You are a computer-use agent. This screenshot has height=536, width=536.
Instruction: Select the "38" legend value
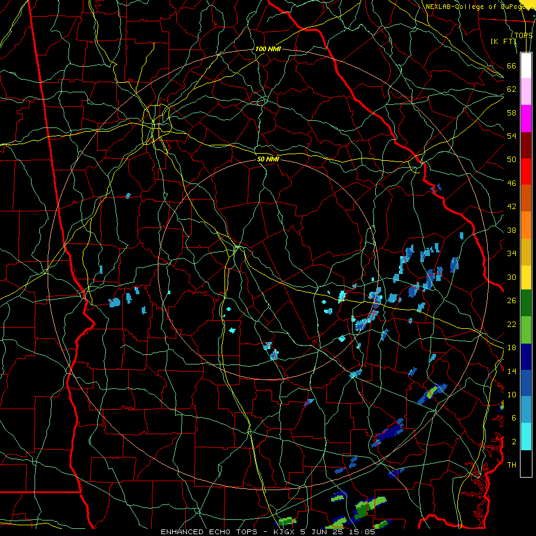[x=512, y=230]
